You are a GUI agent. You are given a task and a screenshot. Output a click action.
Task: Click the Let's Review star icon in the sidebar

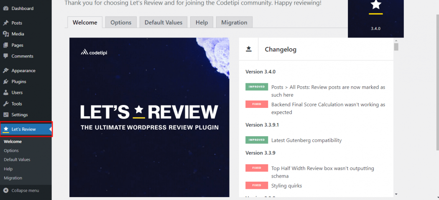coord(6,129)
